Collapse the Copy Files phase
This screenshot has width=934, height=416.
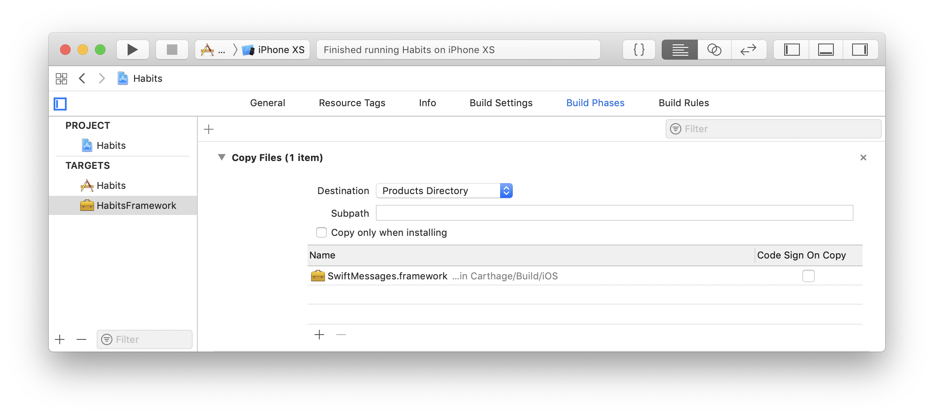click(222, 157)
